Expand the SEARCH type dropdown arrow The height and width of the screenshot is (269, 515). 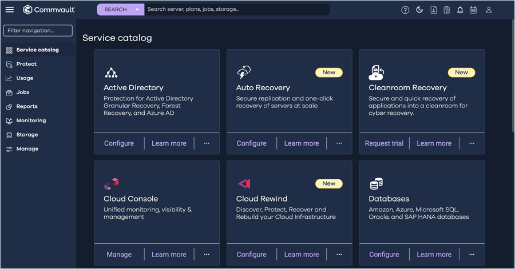coord(137,10)
